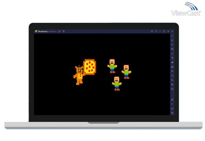Click the lock cursor icon in sidebar
205x141 pixels.
[172, 49]
